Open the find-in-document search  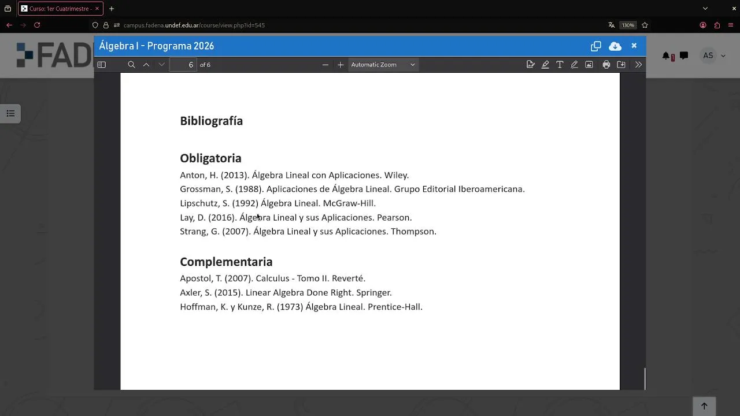(131, 65)
